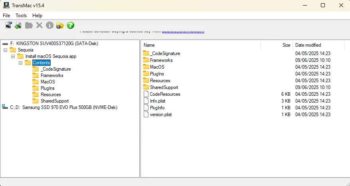Viewport: 350px width, 186px height.
Task: Click the PkgInfo file icon
Action: point(146,108)
